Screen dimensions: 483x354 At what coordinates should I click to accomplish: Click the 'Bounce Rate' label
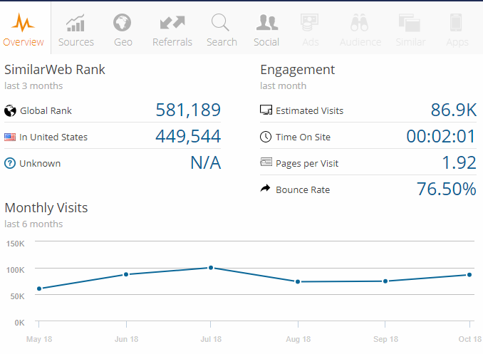pyautogui.click(x=303, y=189)
